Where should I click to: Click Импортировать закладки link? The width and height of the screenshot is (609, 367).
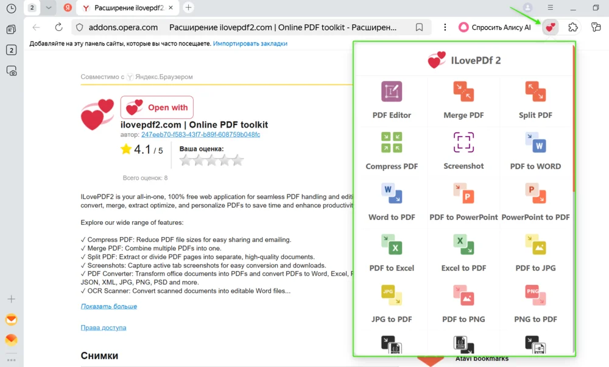(250, 43)
